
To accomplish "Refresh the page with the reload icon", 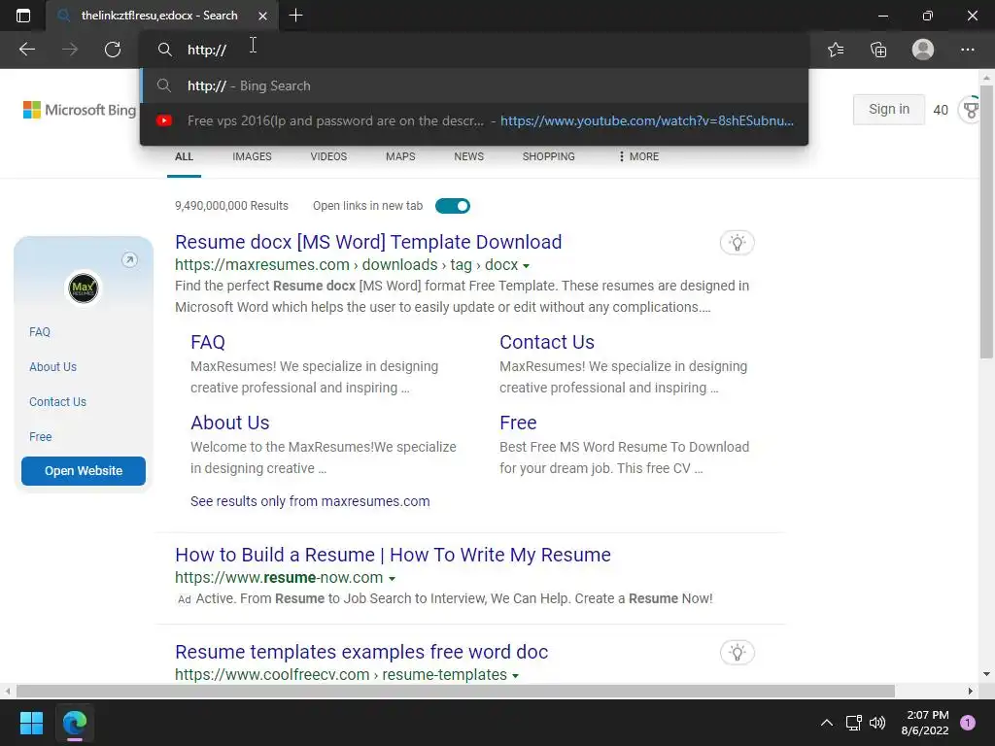I will tap(113, 50).
